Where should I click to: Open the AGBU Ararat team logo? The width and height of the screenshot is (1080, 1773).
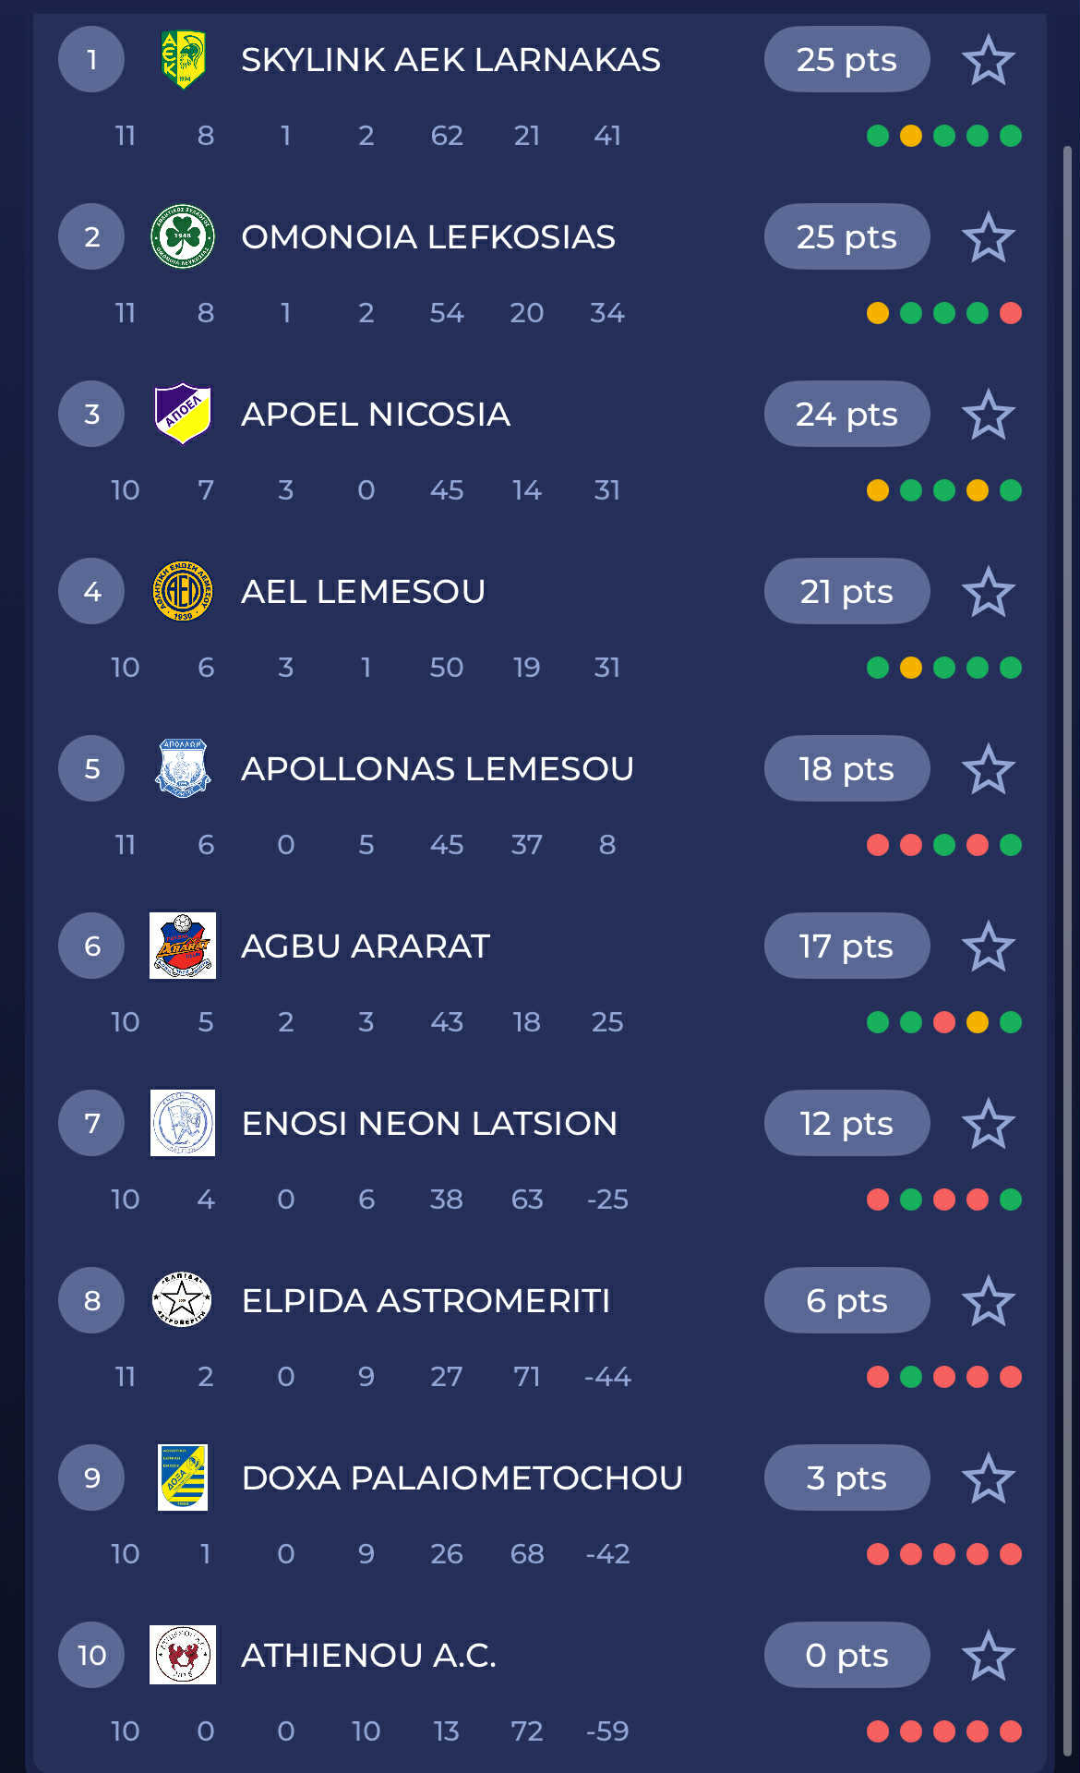pyautogui.click(x=183, y=946)
